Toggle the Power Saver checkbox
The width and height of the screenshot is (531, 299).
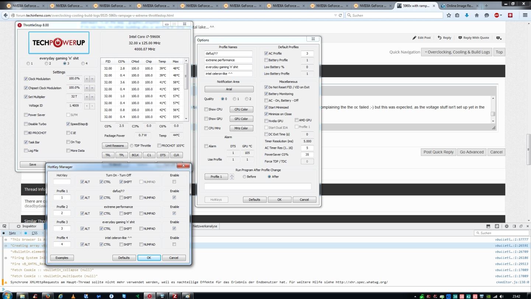[x=26, y=115]
